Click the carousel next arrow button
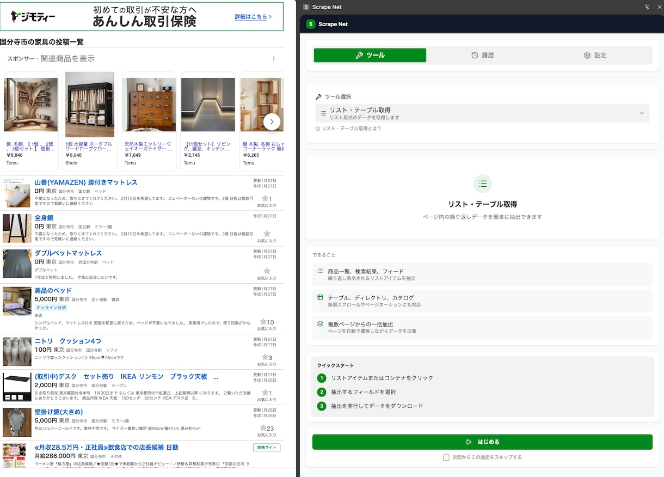Viewport: 664px width, 477px height. tap(272, 122)
